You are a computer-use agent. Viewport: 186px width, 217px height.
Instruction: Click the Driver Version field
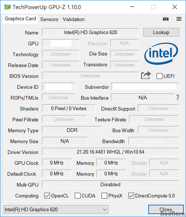[110, 152]
